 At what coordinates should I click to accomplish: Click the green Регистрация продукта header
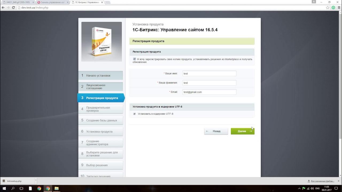coord(192,41)
